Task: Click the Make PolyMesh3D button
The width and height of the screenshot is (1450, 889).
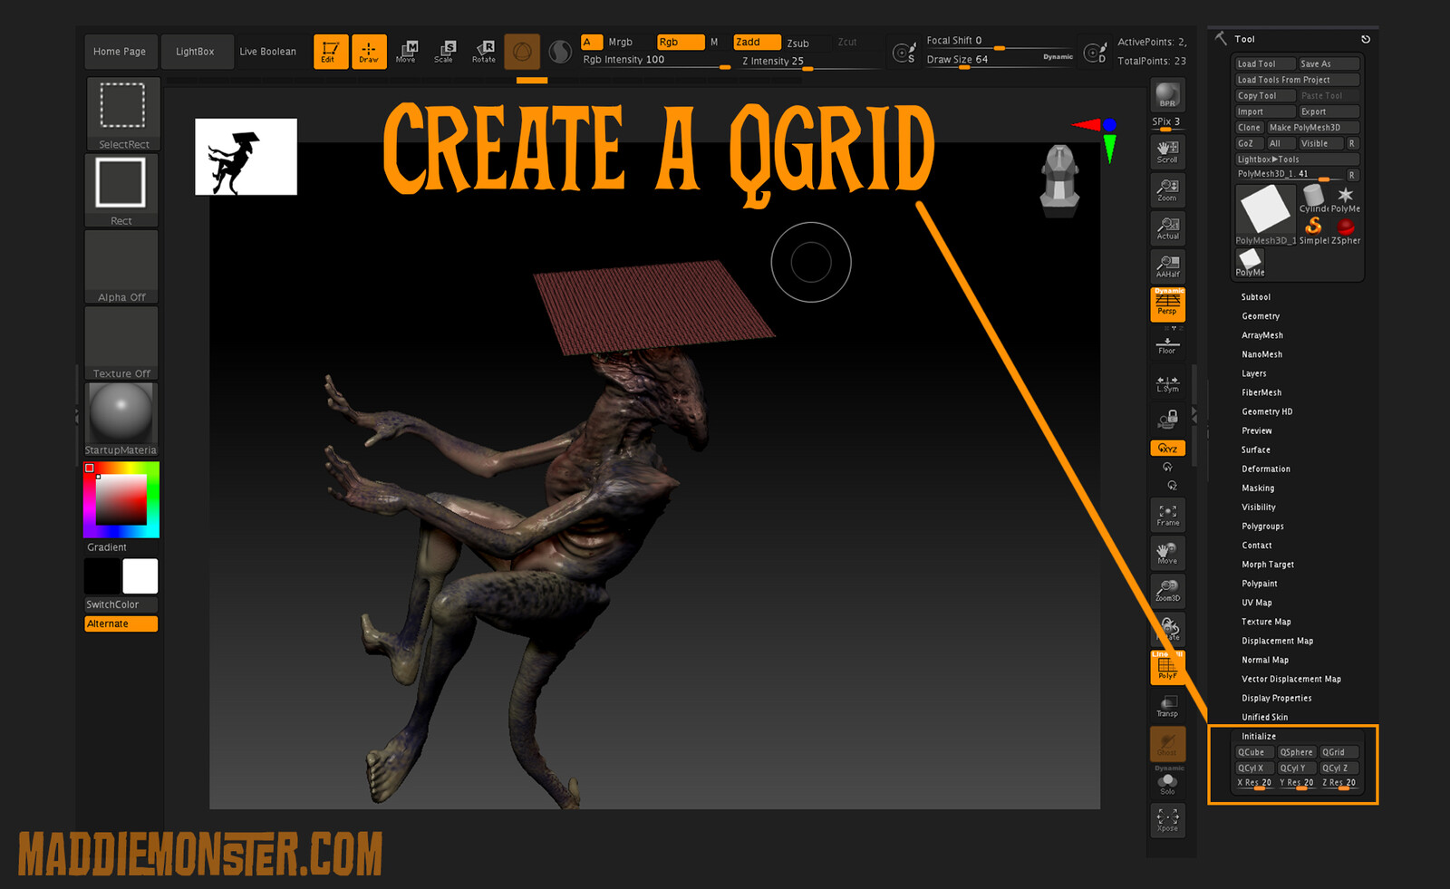Action: pyautogui.click(x=1312, y=128)
